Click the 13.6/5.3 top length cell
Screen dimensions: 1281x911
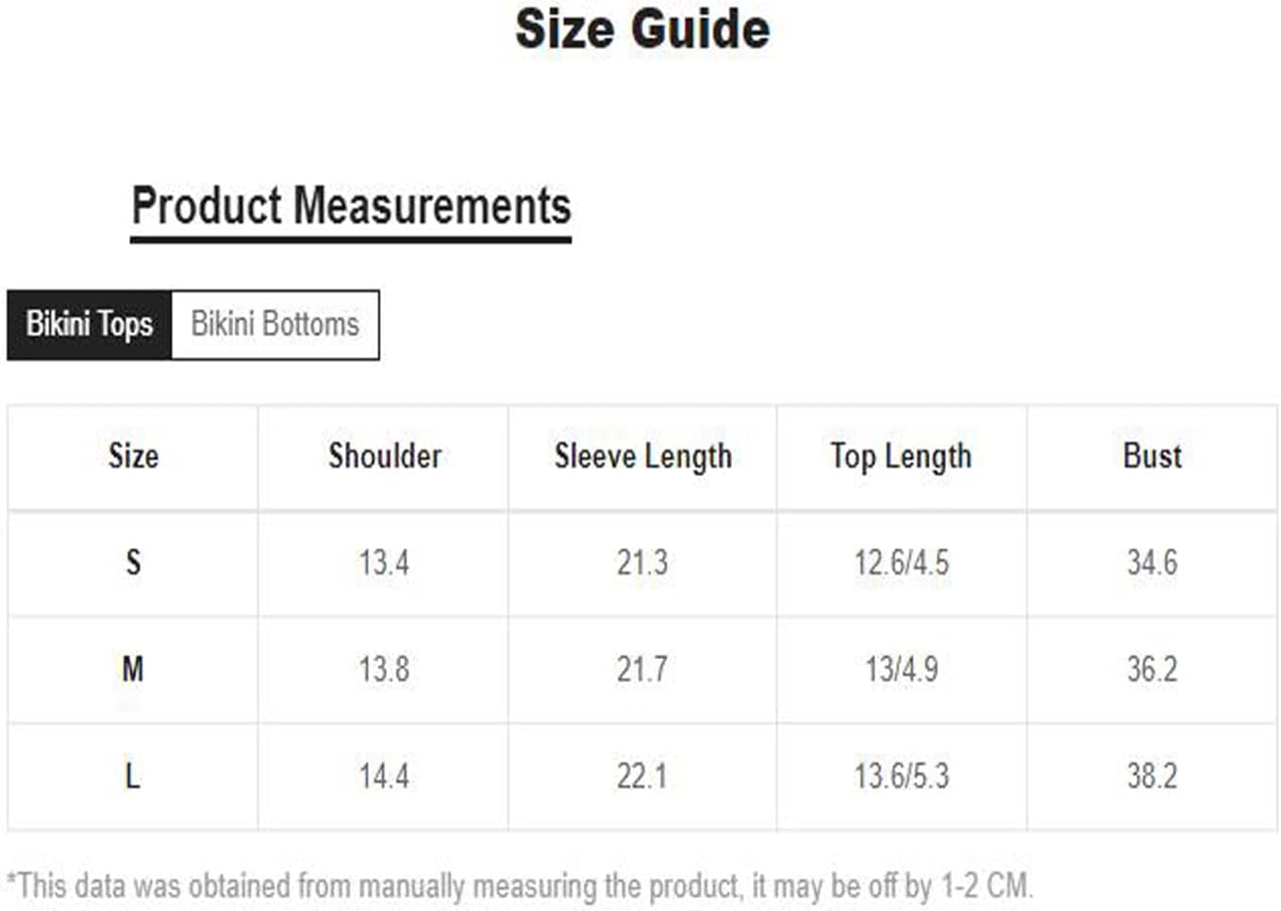(x=902, y=776)
